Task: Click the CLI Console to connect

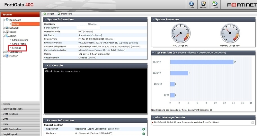Action: (x=95, y=91)
